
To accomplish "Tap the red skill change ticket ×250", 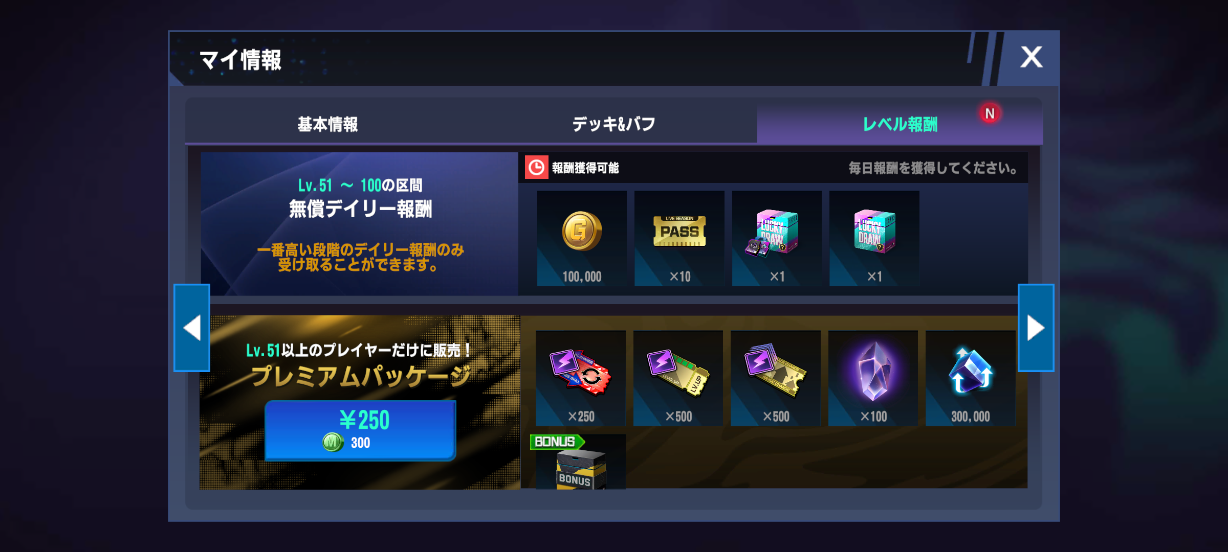I will [x=581, y=378].
